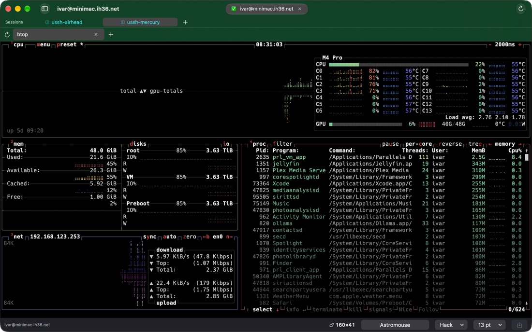Click the refresh icon beside btop tab

click(7, 35)
